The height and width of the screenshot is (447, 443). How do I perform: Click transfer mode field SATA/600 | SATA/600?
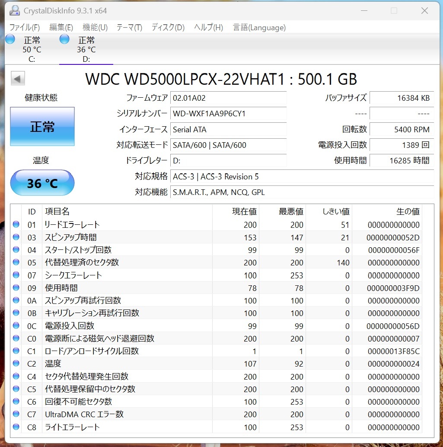pos(228,145)
